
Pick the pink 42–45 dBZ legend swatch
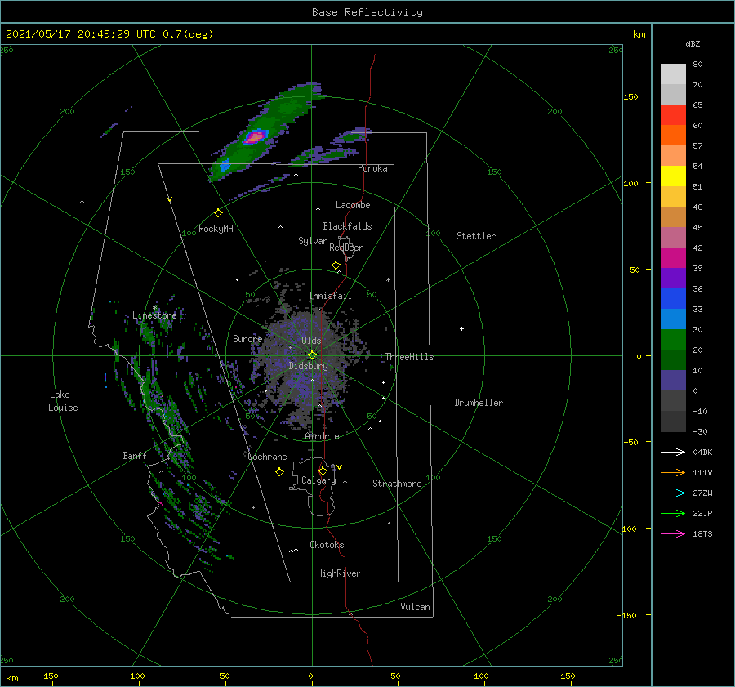tap(673, 238)
